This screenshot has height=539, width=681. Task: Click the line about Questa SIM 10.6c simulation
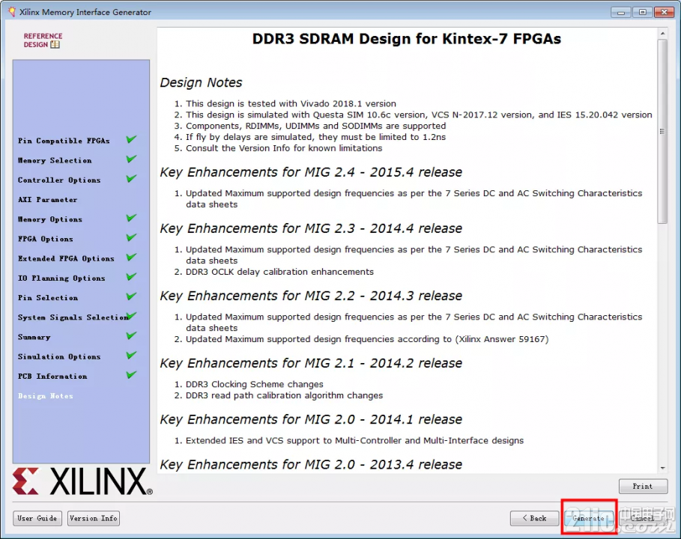coord(419,115)
